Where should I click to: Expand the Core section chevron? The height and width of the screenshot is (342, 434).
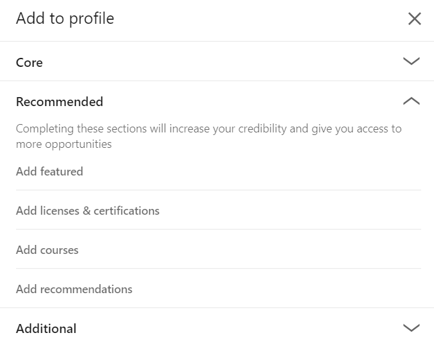click(x=411, y=62)
